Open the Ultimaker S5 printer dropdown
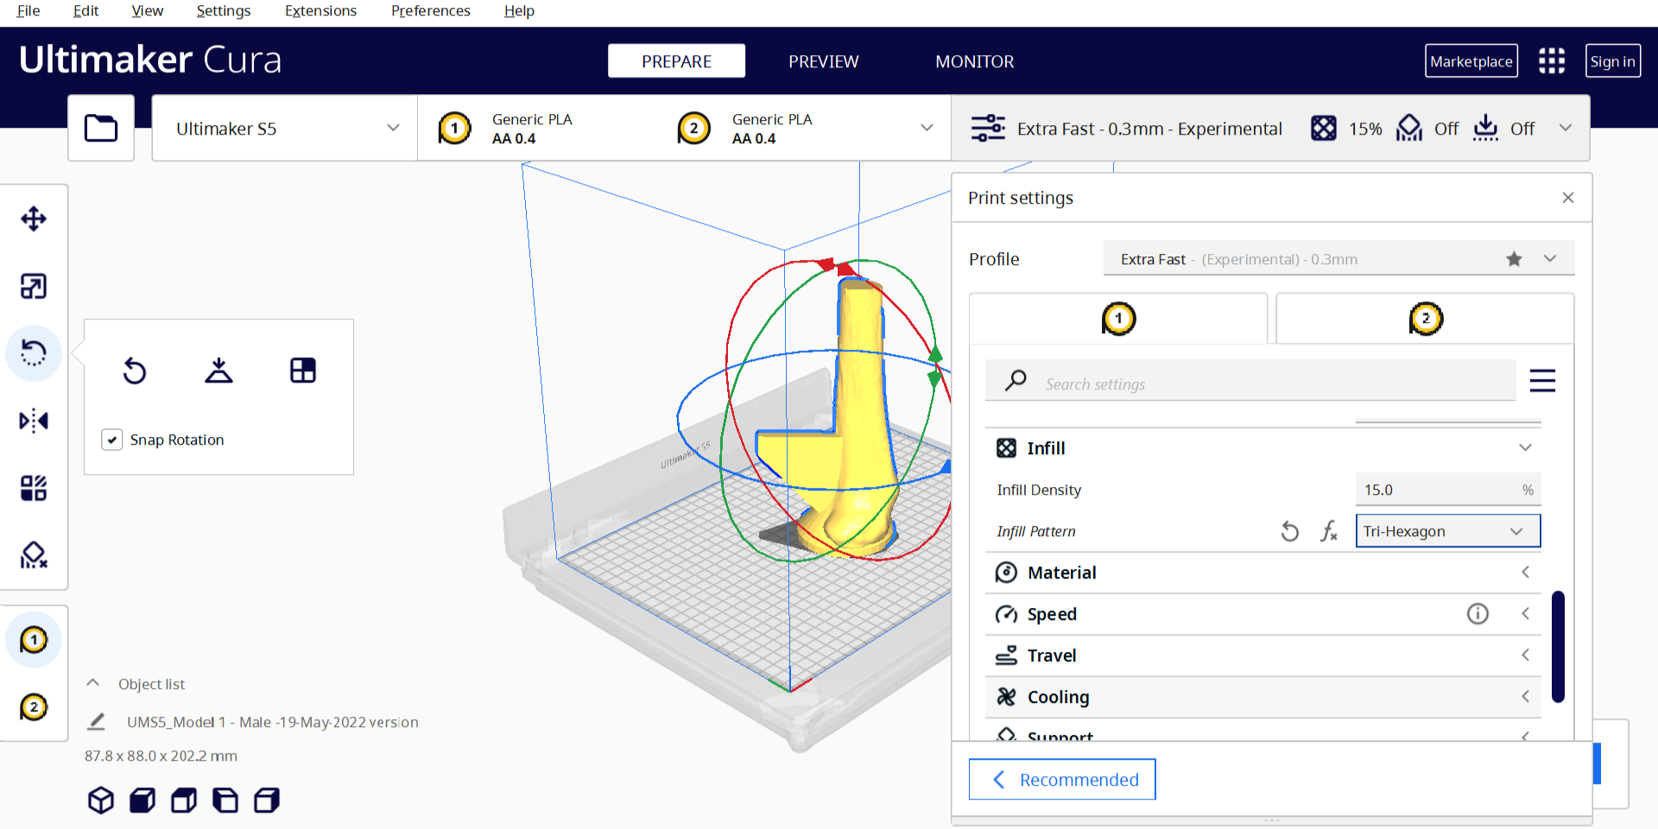This screenshot has width=1658, height=829. (x=285, y=129)
